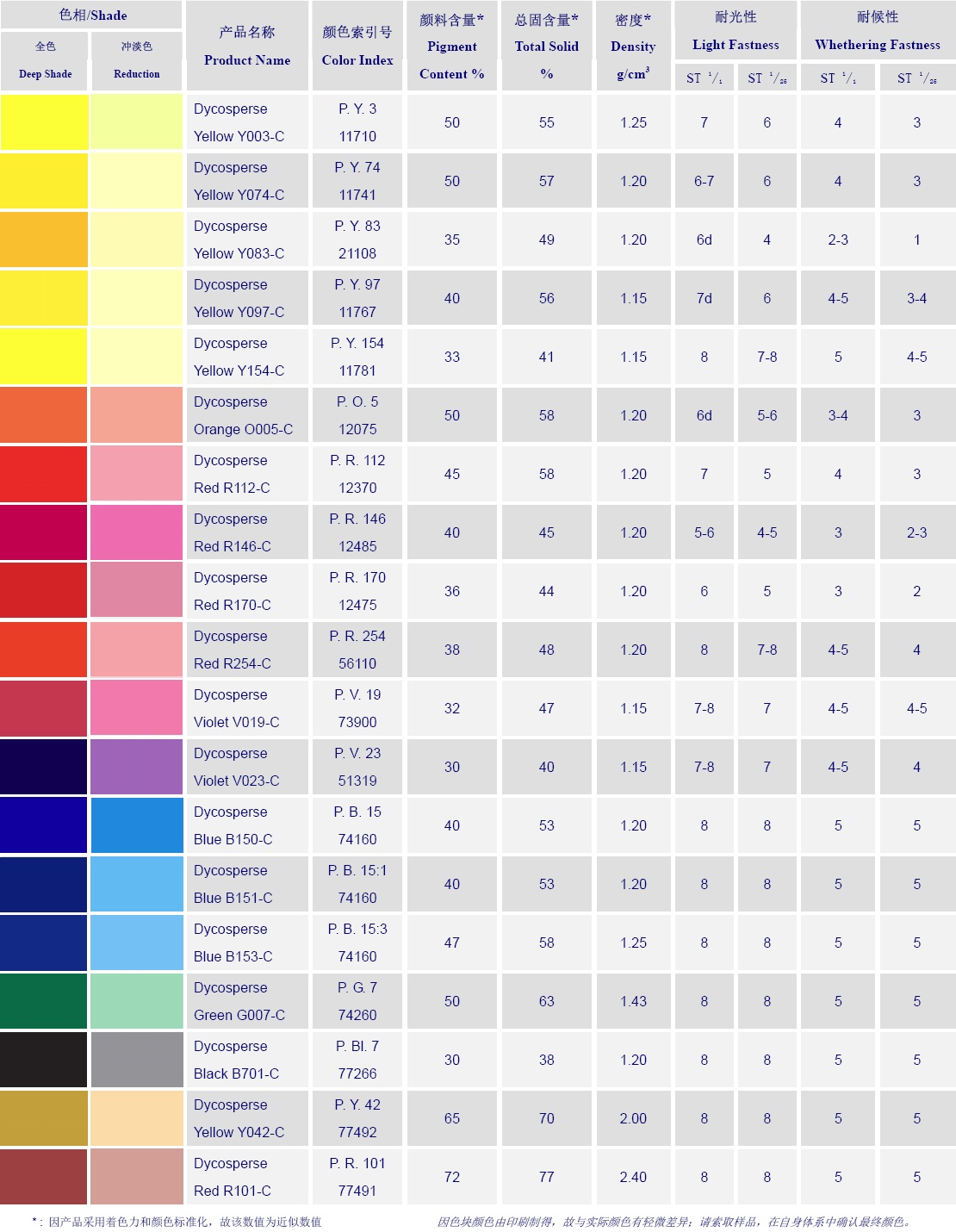Click the Whethering Fastness header
This screenshot has width=956, height=1232.
(x=878, y=31)
